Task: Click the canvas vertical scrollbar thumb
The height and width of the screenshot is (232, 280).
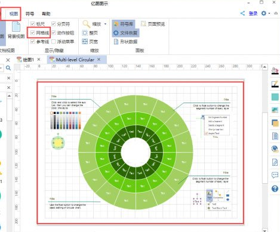Action: [x=264, y=148]
